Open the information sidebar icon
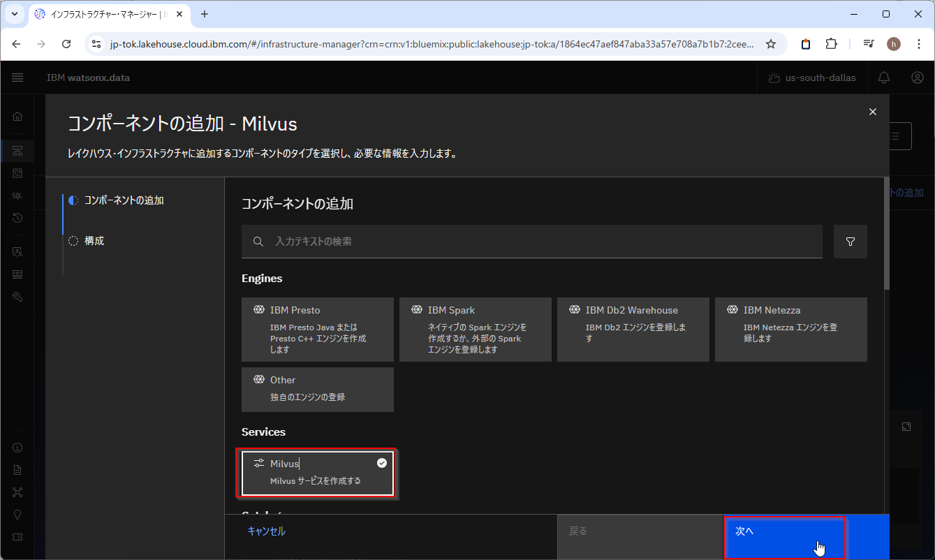The width and height of the screenshot is (935, 560). [x=17, y=448]
